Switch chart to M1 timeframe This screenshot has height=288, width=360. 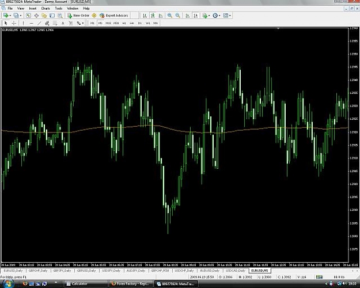pyautogui.click(x=92, y=23)
